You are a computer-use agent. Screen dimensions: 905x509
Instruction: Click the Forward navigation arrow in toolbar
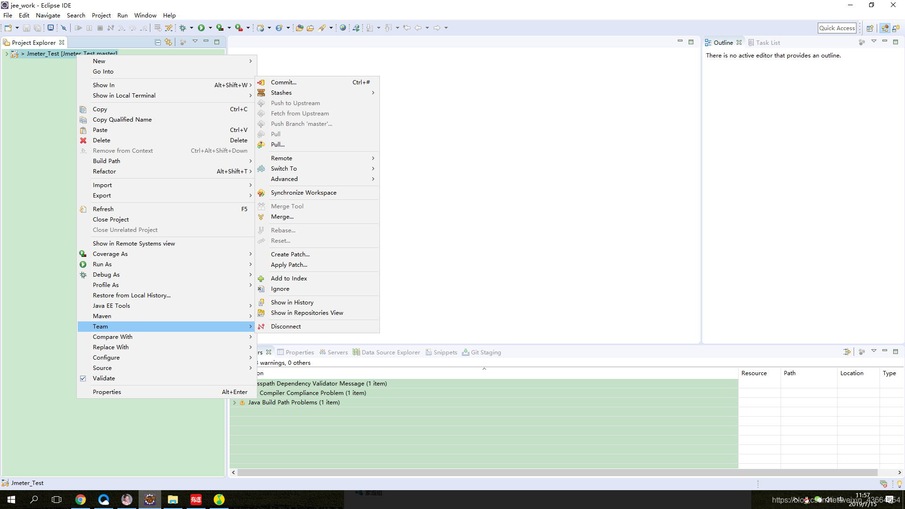437,28
